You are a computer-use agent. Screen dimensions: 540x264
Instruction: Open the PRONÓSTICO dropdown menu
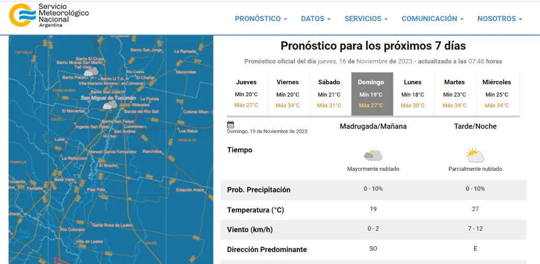pos(261,19)
